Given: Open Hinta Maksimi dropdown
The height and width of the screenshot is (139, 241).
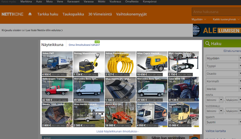Looking at the screenshot, I should click(x=233, y=100).
